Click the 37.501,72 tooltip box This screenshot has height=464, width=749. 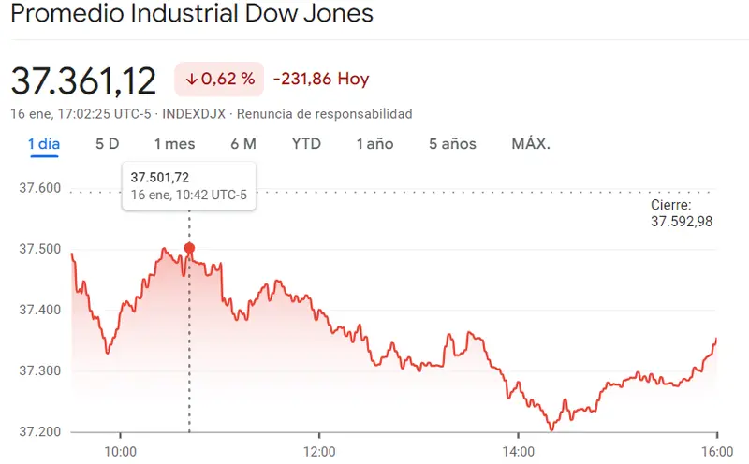coord(189,185)
